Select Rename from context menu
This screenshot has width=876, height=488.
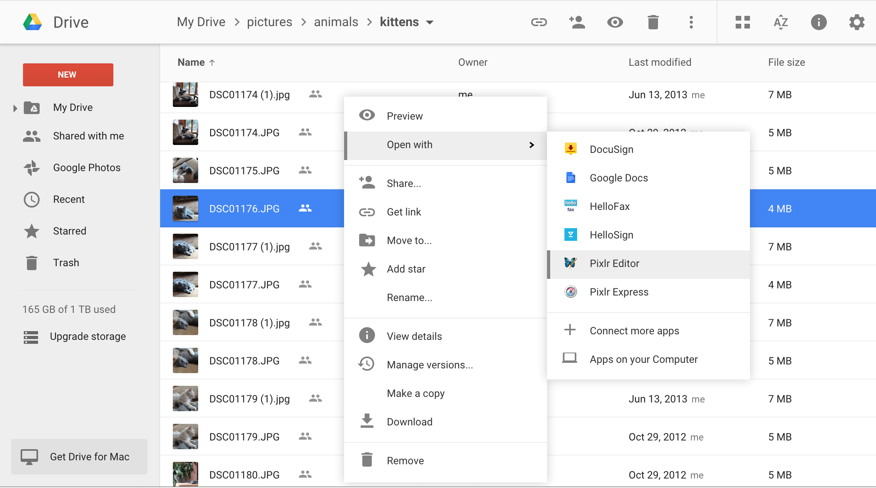pos(409,297)
